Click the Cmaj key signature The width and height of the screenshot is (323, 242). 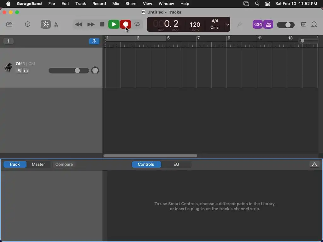(215, 27)
